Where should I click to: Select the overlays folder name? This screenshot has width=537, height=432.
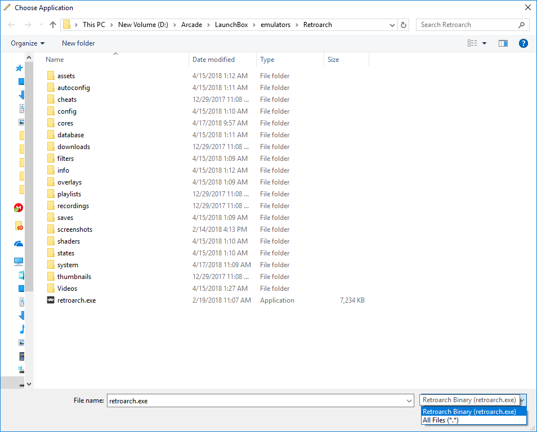point(70,182)
